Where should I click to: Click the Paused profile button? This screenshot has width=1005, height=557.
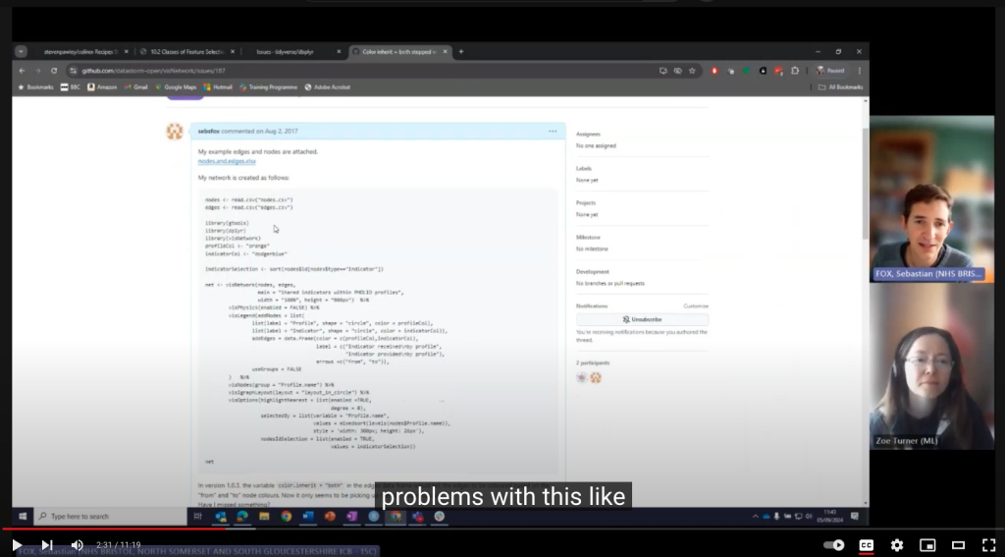click(x=831, y=71)
